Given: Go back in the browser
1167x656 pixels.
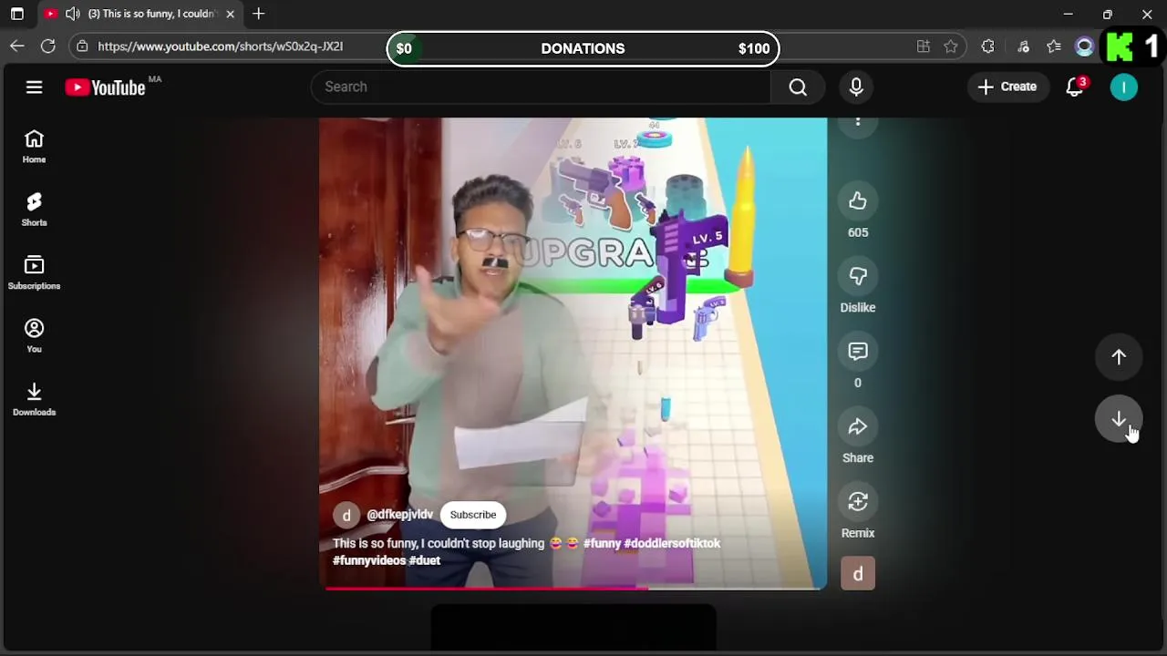Looking at the screenshot, I should 17,46.
